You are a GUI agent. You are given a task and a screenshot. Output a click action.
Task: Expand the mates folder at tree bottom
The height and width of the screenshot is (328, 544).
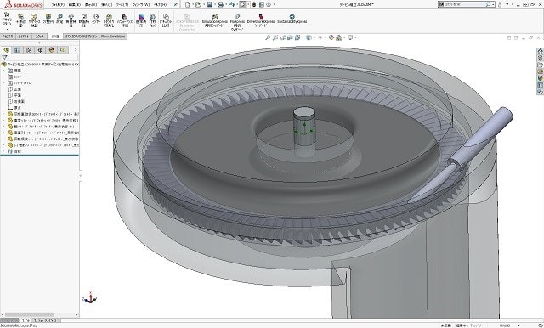coord(3,151)
